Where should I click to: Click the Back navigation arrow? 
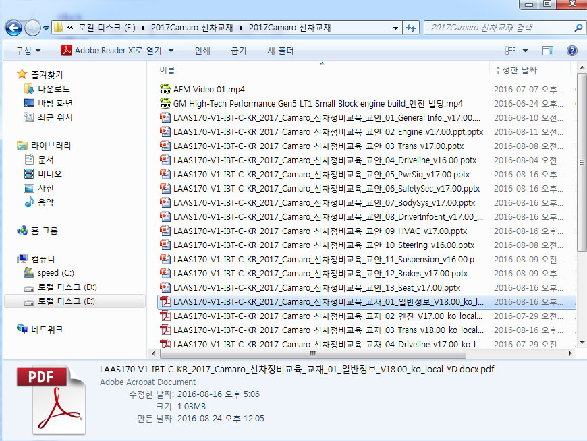click(x=14, y=28)
